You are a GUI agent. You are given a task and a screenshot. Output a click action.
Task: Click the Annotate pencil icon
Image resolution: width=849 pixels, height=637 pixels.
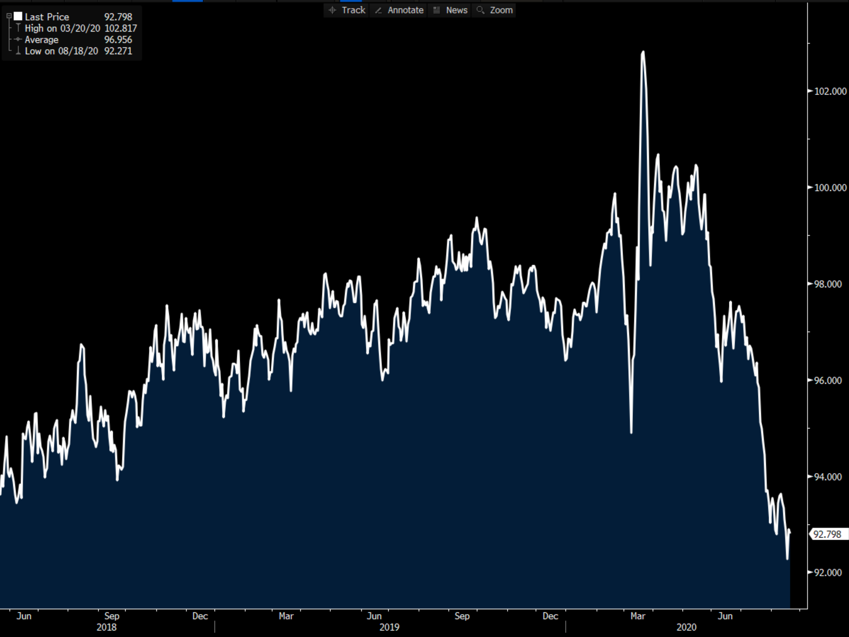(378, 10)
